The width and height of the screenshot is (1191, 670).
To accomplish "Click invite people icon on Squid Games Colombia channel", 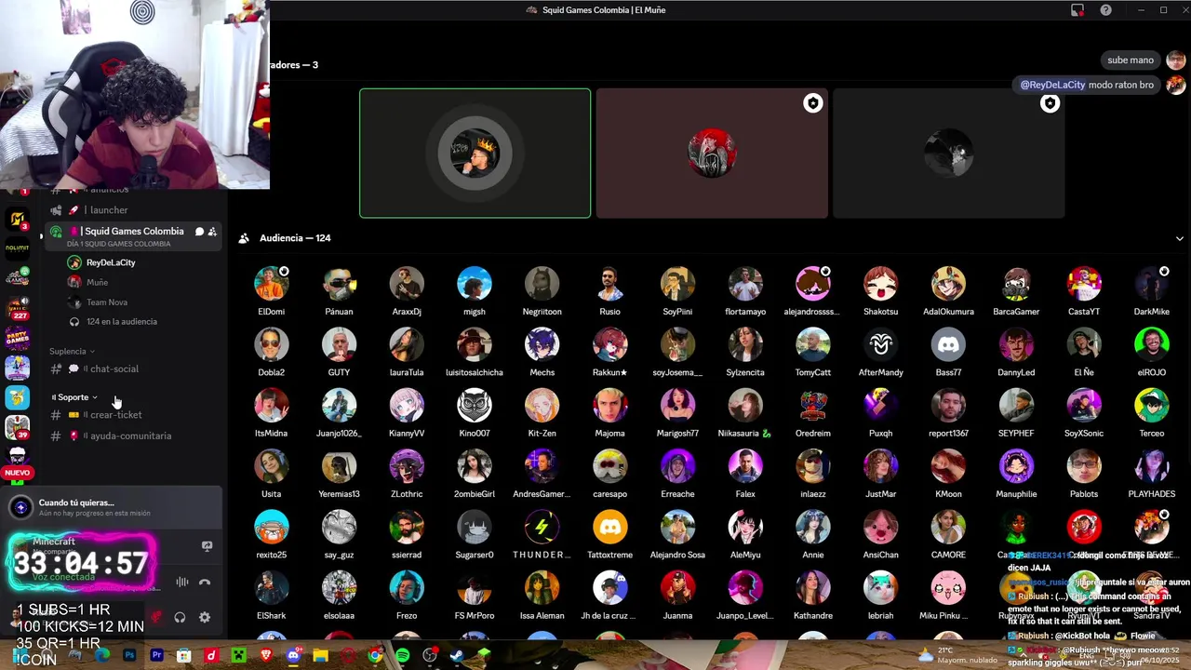I will coord(212,232).
